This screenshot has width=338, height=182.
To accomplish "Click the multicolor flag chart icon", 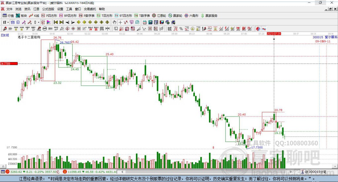I will point(49,22).
